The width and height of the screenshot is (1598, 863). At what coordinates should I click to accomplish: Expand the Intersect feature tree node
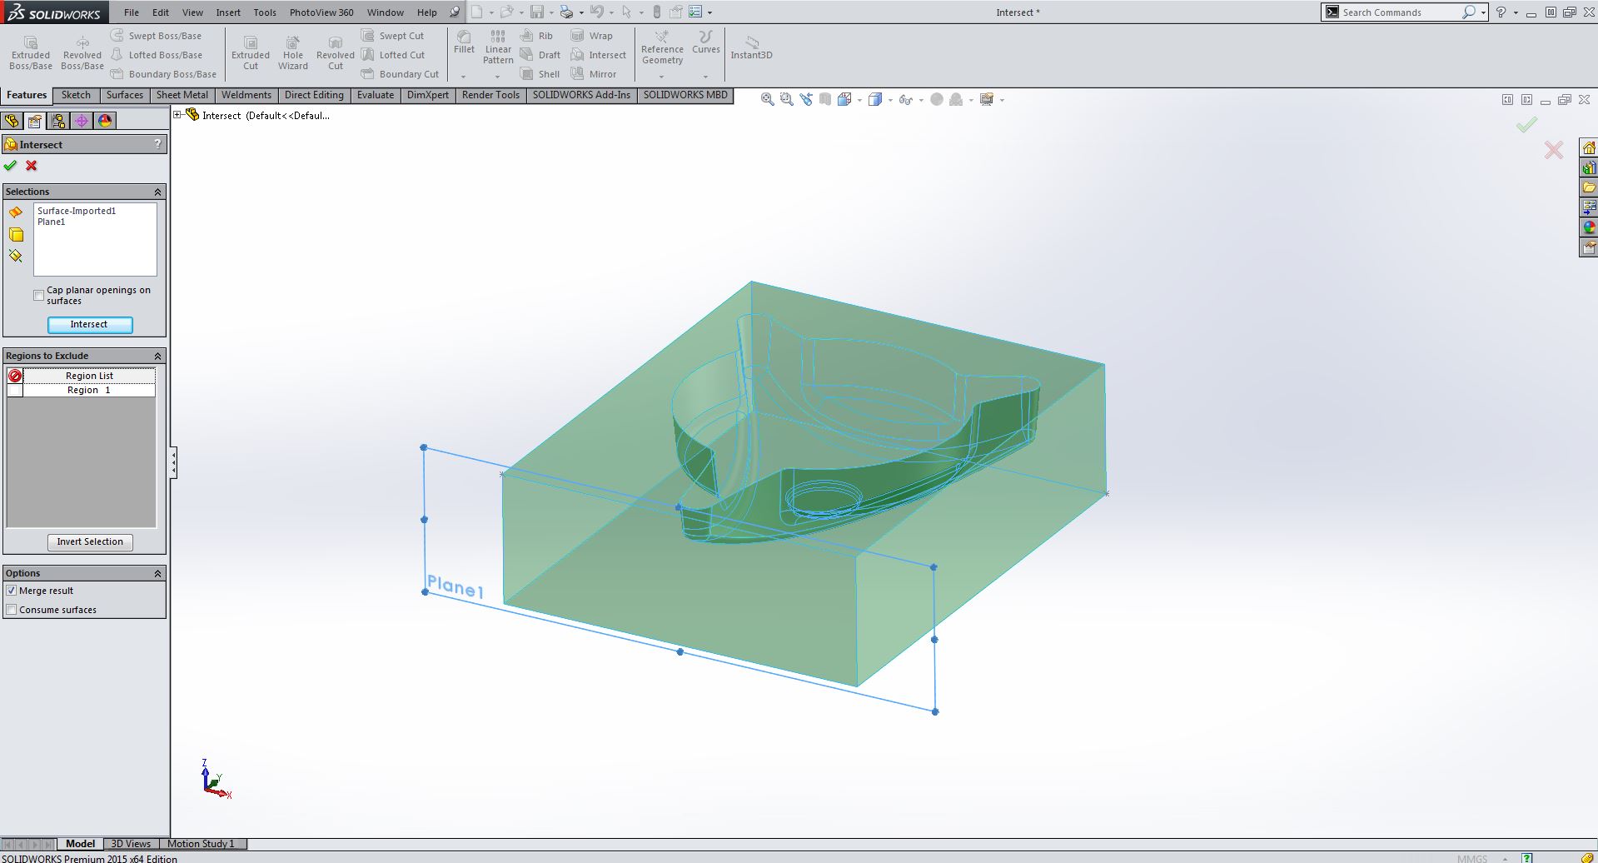(x=177, y=115)
